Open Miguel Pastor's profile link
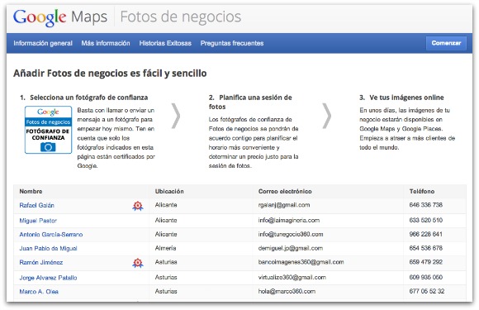 38,221
